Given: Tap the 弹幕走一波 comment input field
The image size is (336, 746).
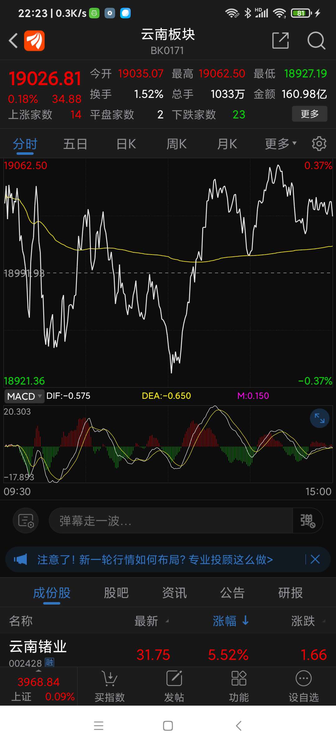Looking at the screenshot, I should click(170, 521).
